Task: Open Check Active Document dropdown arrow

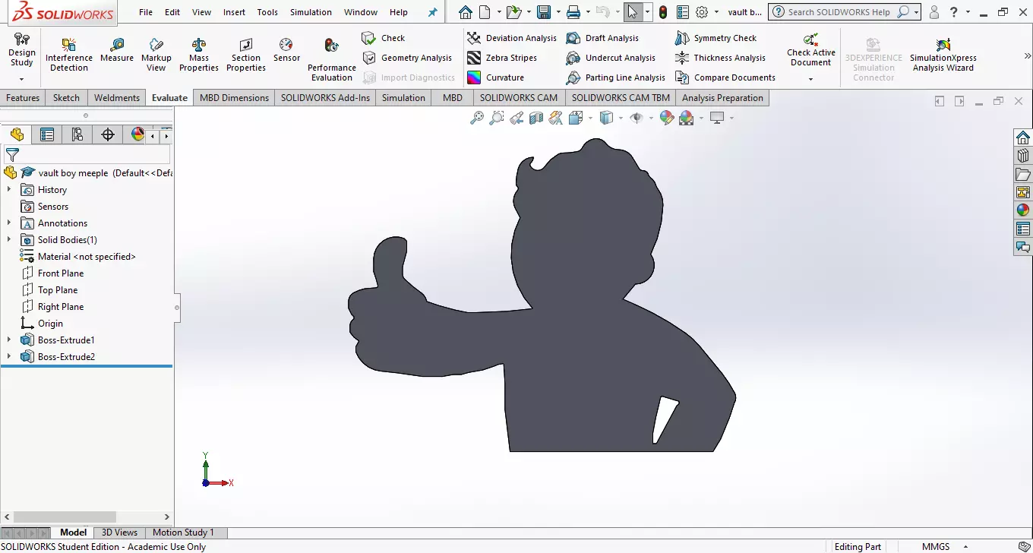Action: click(x=810, y=79)
